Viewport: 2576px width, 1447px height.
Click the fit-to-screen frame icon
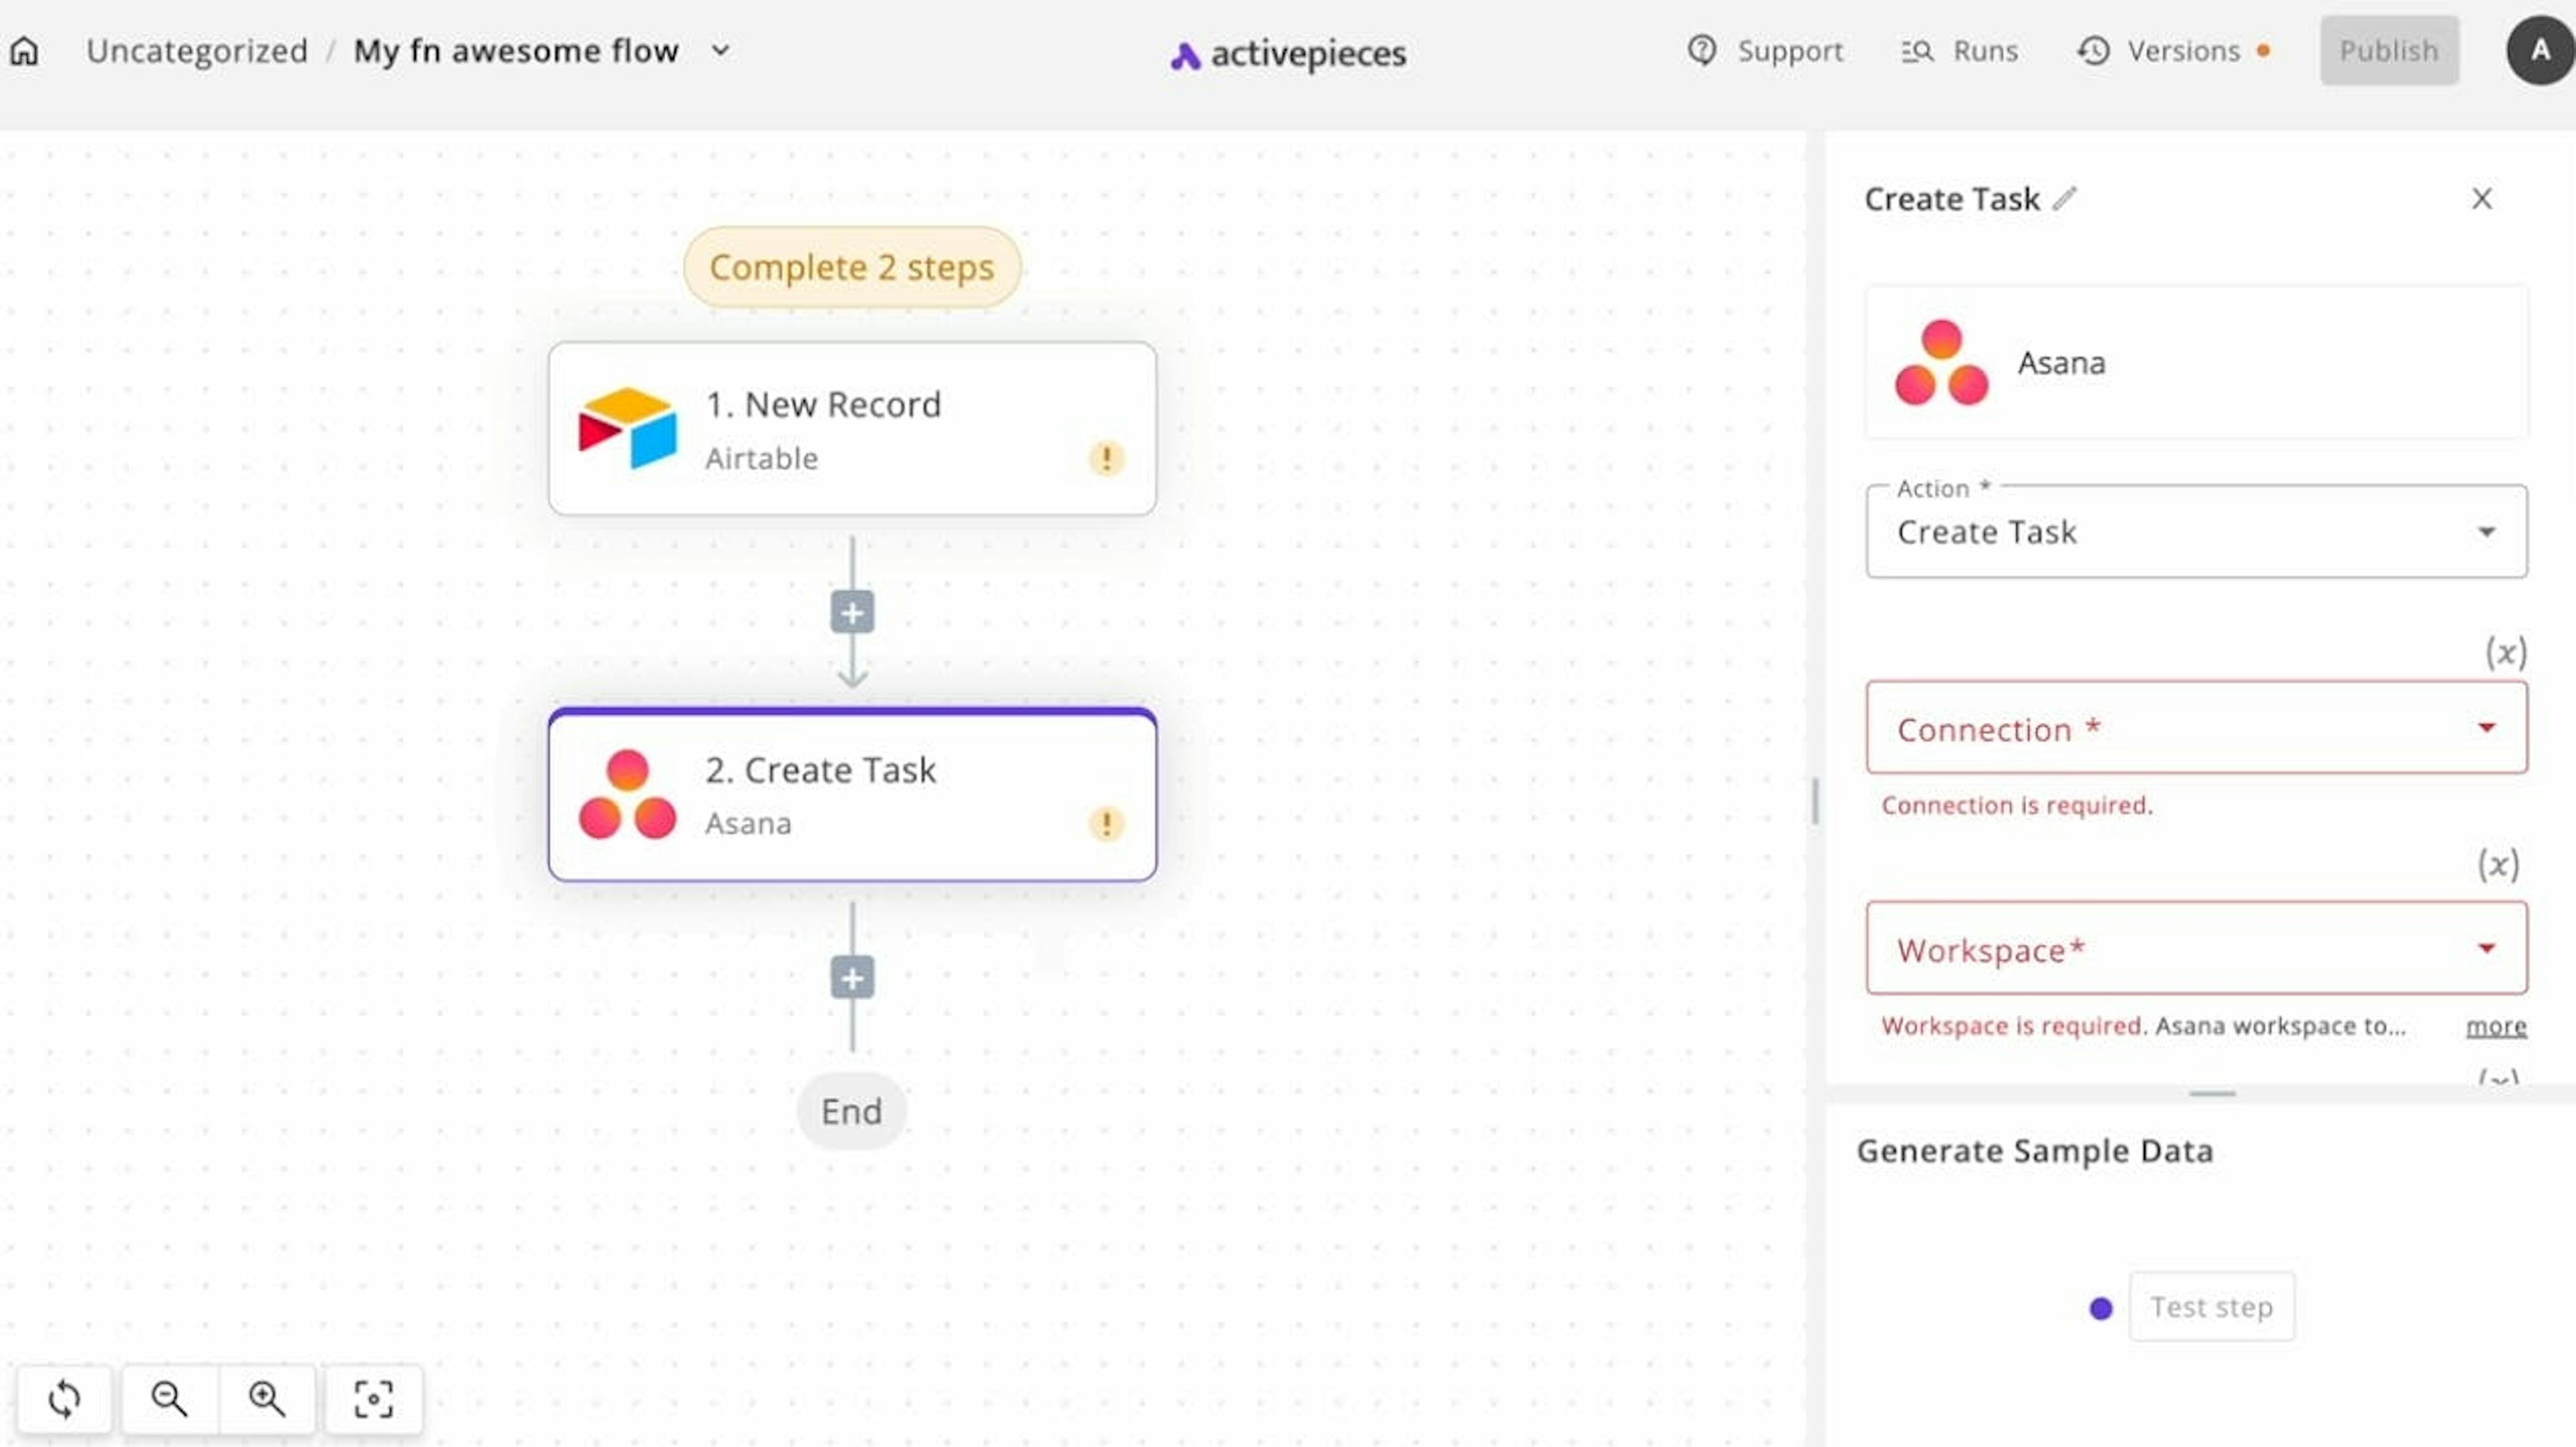tap(373, 1399)
